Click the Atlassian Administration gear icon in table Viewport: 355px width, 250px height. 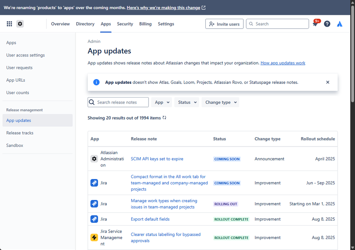94,159
